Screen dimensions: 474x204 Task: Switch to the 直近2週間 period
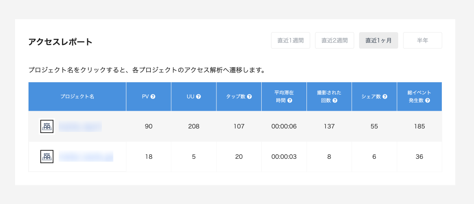(335, 41)
